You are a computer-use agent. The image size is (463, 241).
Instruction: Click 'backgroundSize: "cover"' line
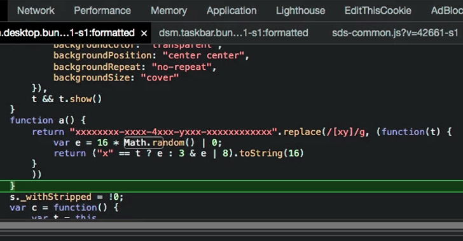116,77
